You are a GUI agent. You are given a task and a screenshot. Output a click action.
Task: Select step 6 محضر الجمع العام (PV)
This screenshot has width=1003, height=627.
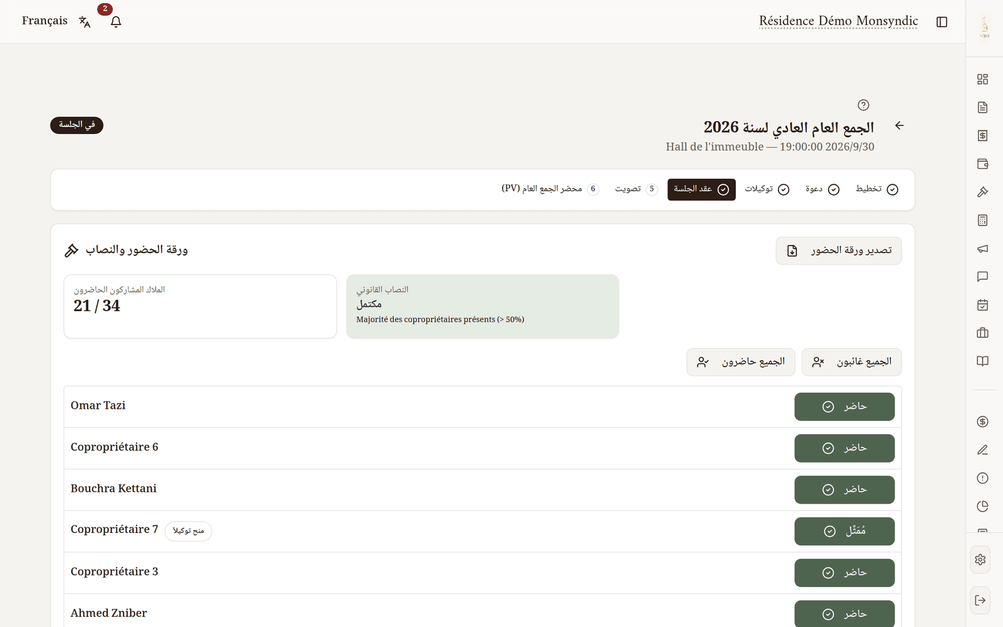550,189
